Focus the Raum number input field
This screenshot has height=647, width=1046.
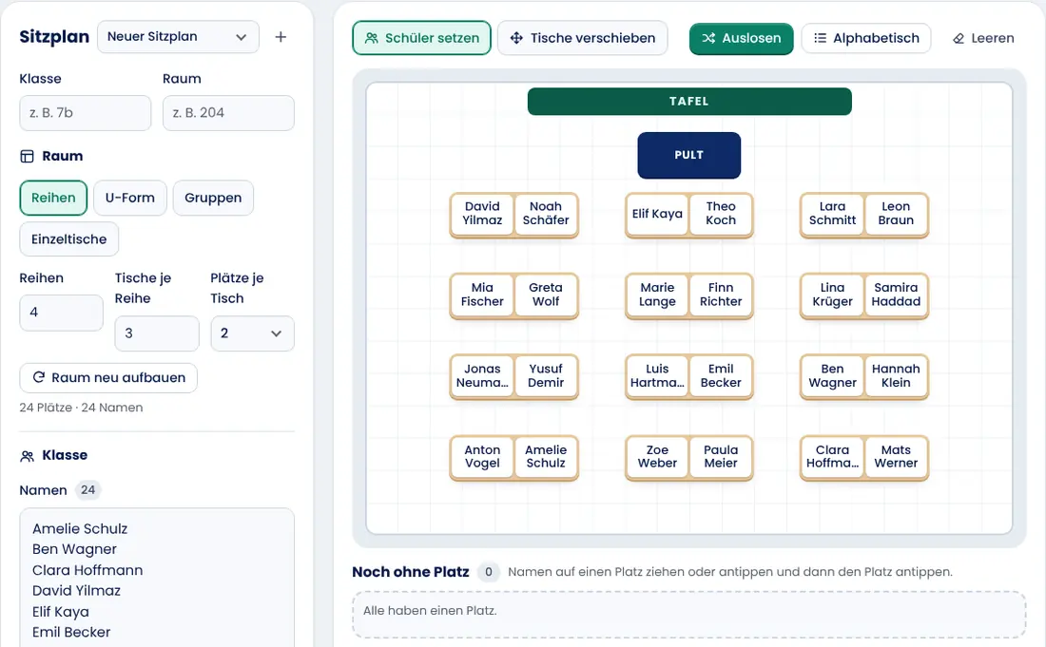(228, 113)
